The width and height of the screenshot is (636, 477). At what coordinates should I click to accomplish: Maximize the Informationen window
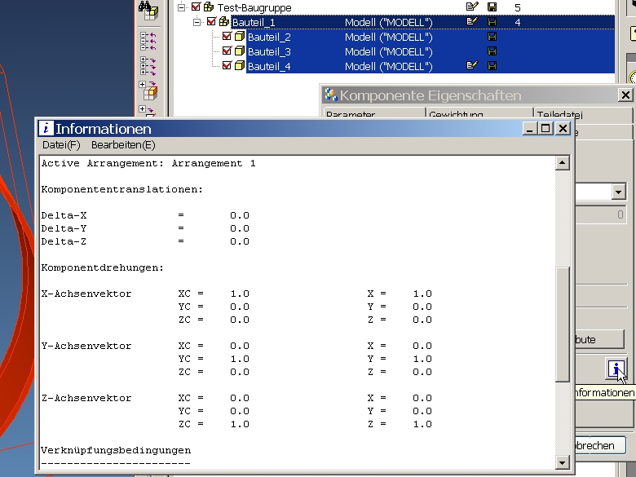(545, 129)
